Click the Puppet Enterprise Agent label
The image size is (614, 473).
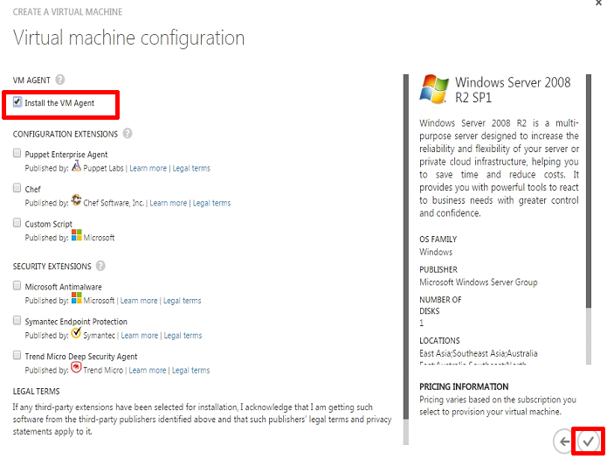pyautogui.click(x=66, y=155)
